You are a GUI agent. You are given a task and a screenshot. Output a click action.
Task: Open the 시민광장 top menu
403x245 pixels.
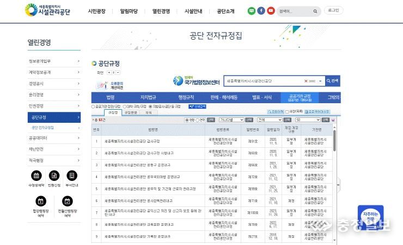pos(96,11)
